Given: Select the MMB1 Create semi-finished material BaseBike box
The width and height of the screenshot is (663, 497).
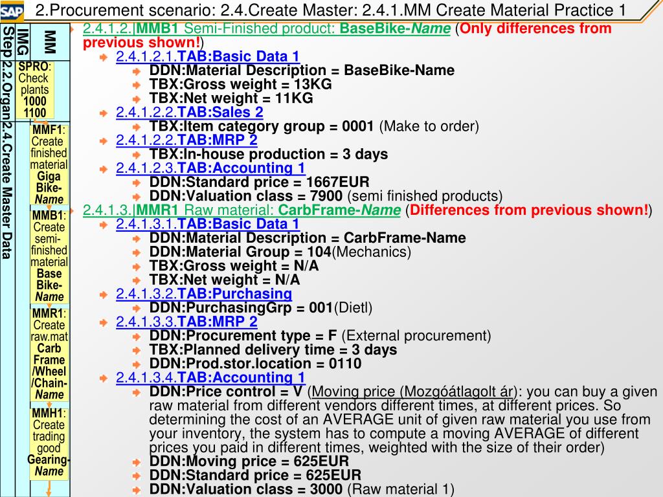Looking at the screenshot, I should (49, 256).
